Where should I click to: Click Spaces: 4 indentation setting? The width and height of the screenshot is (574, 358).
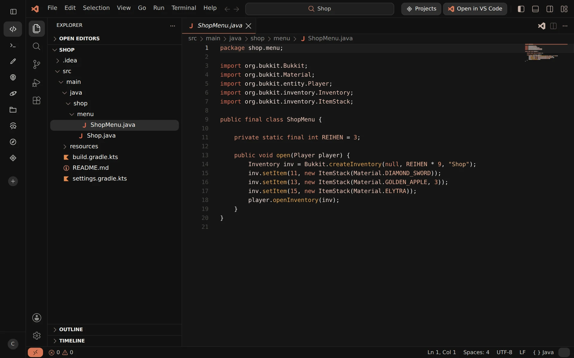coord(476,352)
